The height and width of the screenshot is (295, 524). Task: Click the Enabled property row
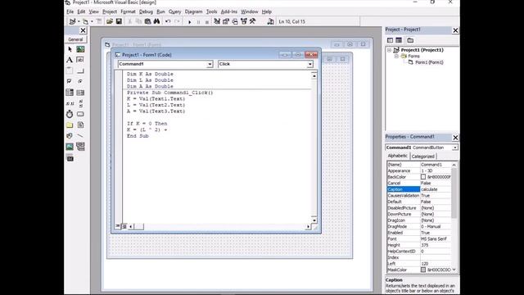pyautogui.click(x=418, y=233)
